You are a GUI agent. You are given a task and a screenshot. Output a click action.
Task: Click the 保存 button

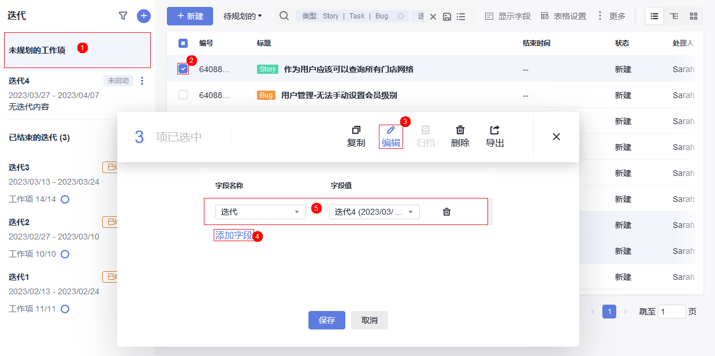[326, 320]
